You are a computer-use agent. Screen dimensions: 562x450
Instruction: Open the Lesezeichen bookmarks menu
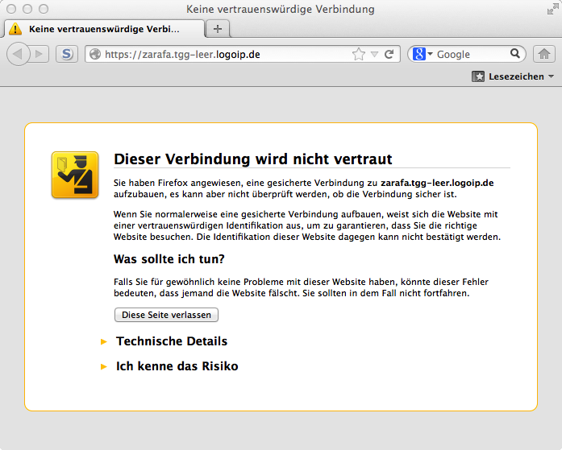coord(513,76)
